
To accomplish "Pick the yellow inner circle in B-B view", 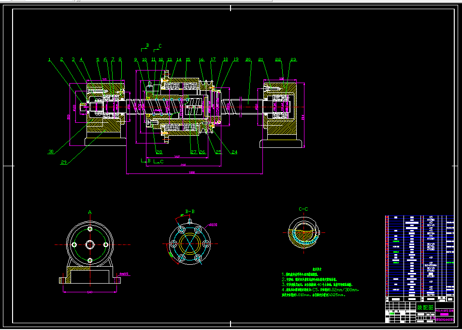I will click(190, 244).
